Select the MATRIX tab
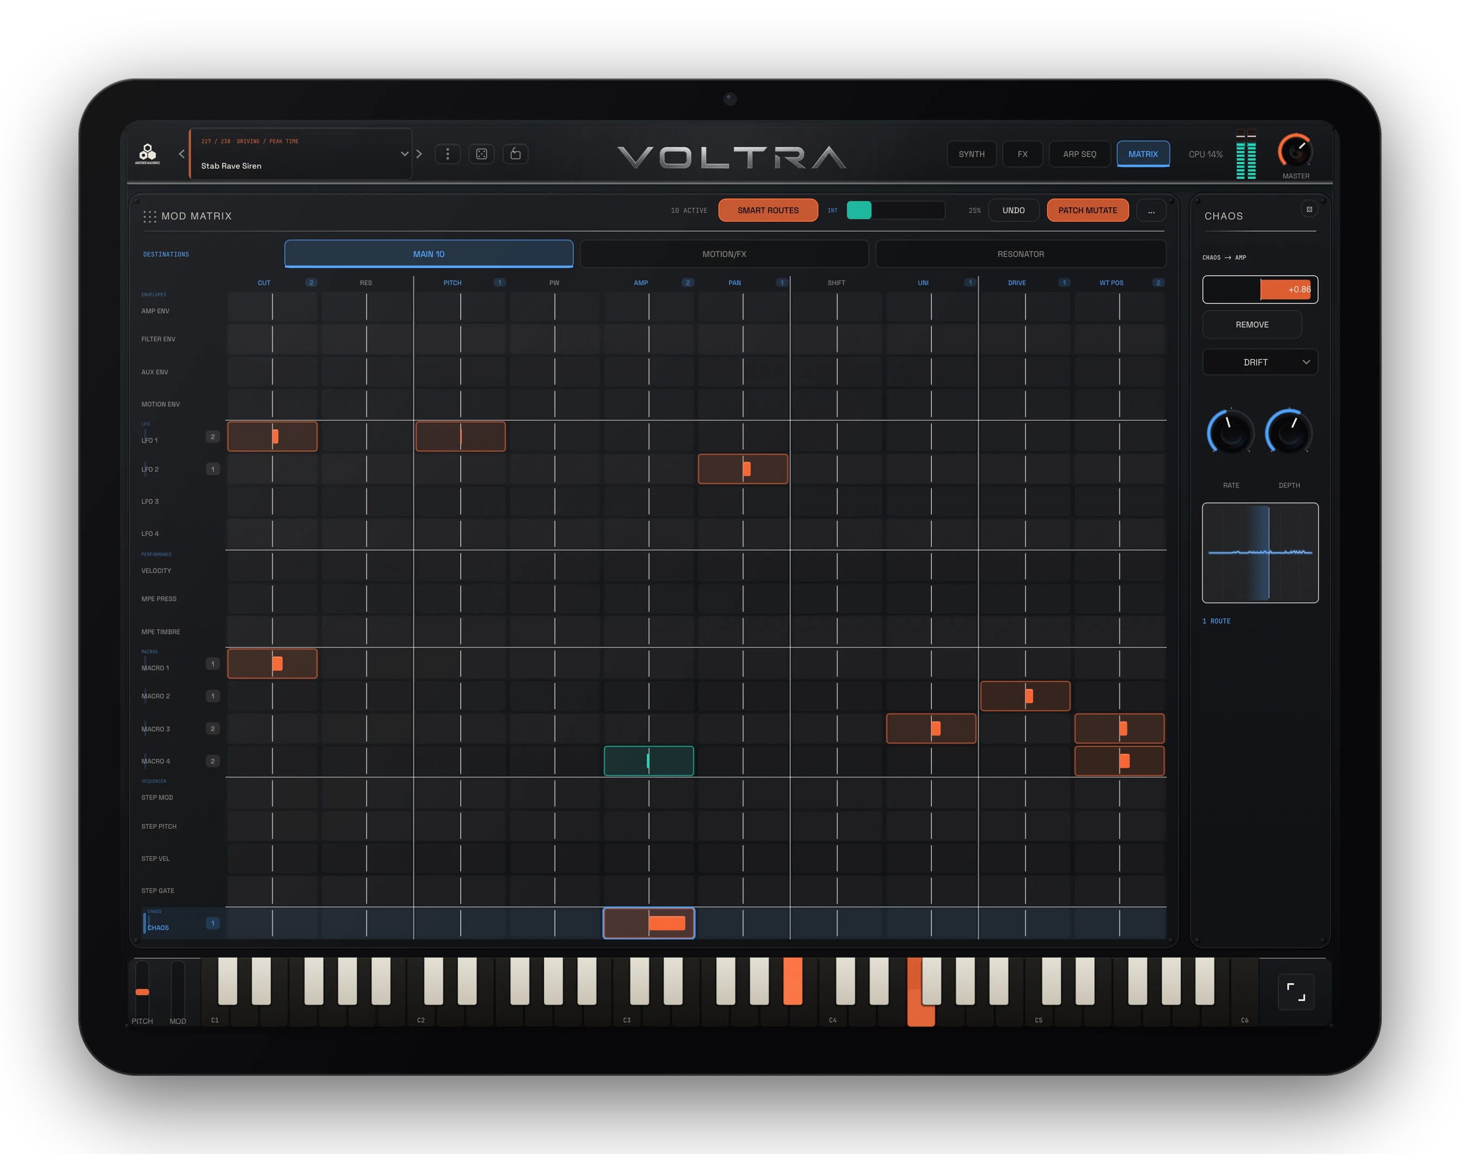The image size is (1460, 1154). coord(1143,154)
